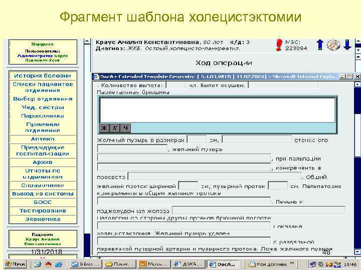Switch to the Inbox taskbar button

85,264
